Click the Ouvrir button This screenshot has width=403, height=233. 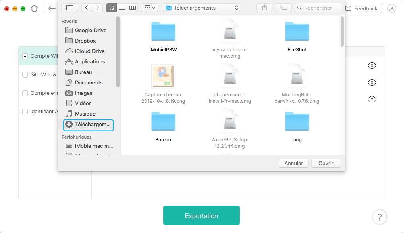click(326, 163)
